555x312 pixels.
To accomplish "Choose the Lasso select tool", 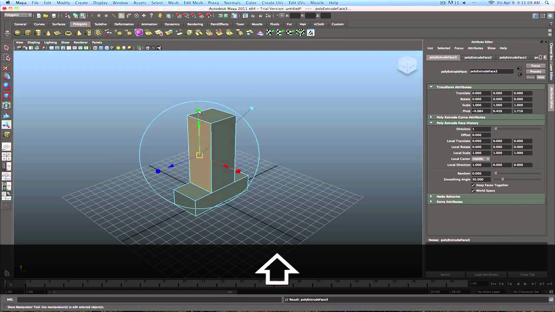I will (7, 57).
